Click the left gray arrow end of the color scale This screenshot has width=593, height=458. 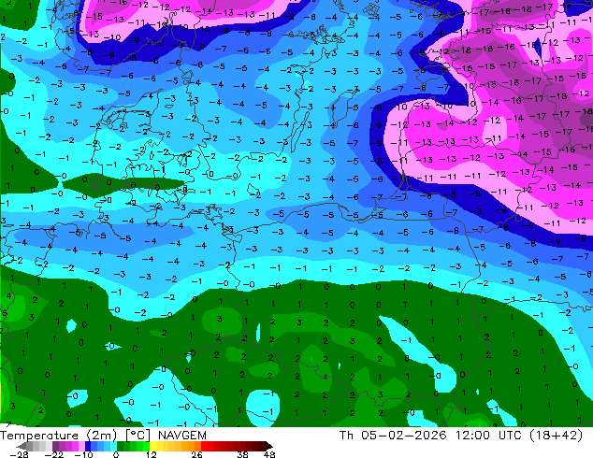[x=22, y=446]
